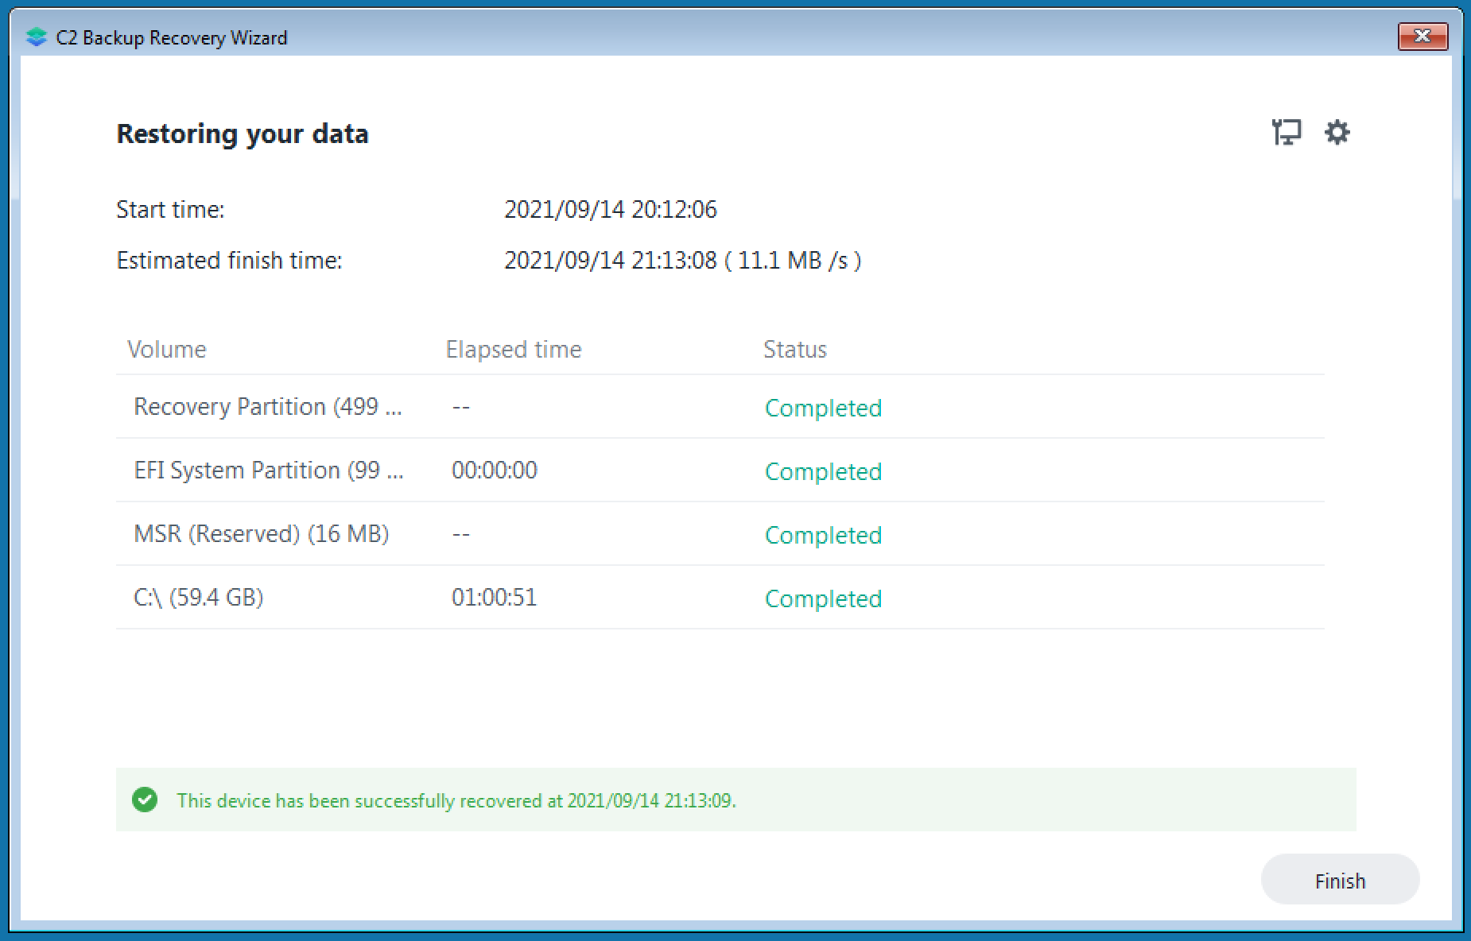The image size is (1471, 941).
Task: Select the MSR (Reserved) (16 MB) row
Action: tap(720, 534)
